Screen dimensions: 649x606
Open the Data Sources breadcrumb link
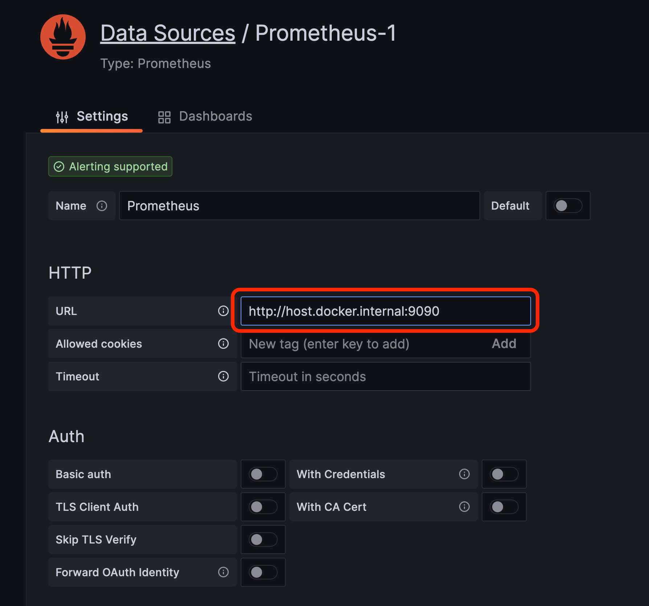coord(168,33)
